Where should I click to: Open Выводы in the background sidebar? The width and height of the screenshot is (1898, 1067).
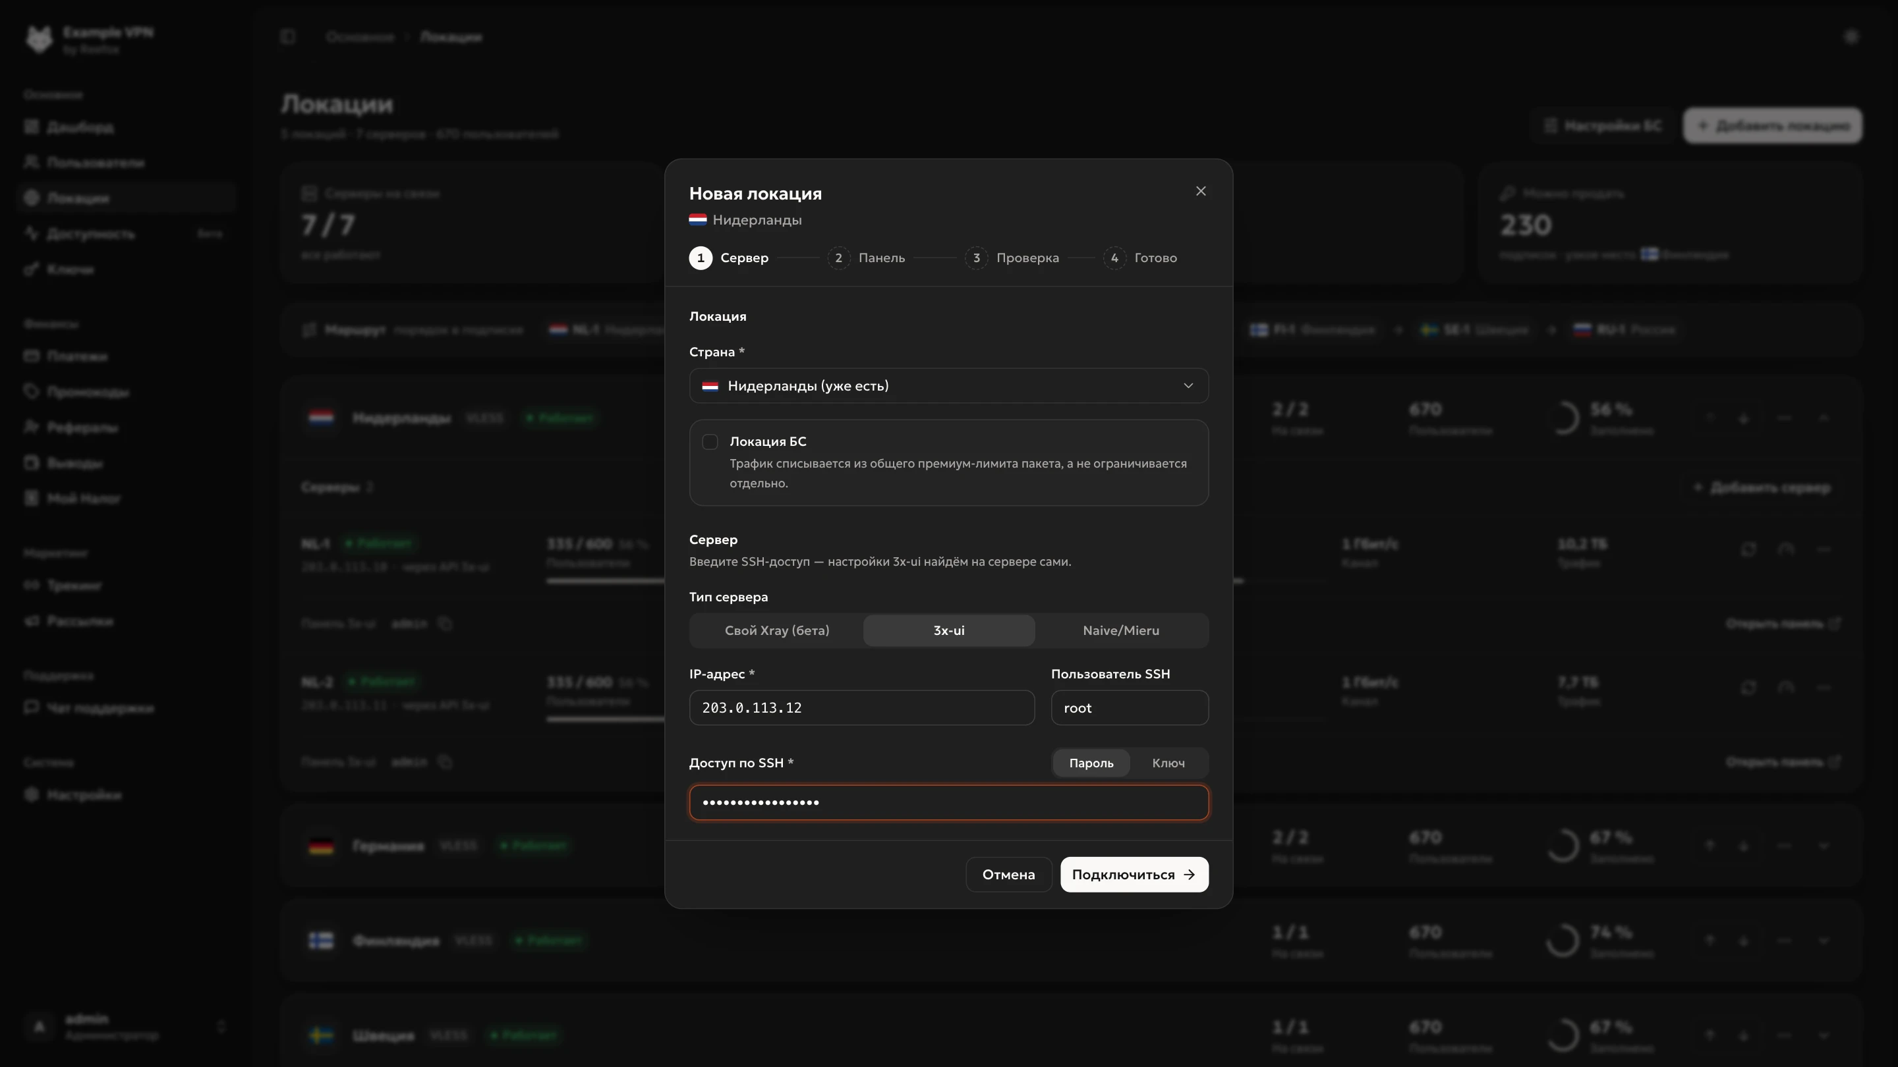[x=125, y=463]
